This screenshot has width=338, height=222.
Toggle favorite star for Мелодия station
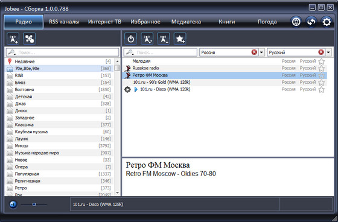pyautogui.click(x=321, y=62)
